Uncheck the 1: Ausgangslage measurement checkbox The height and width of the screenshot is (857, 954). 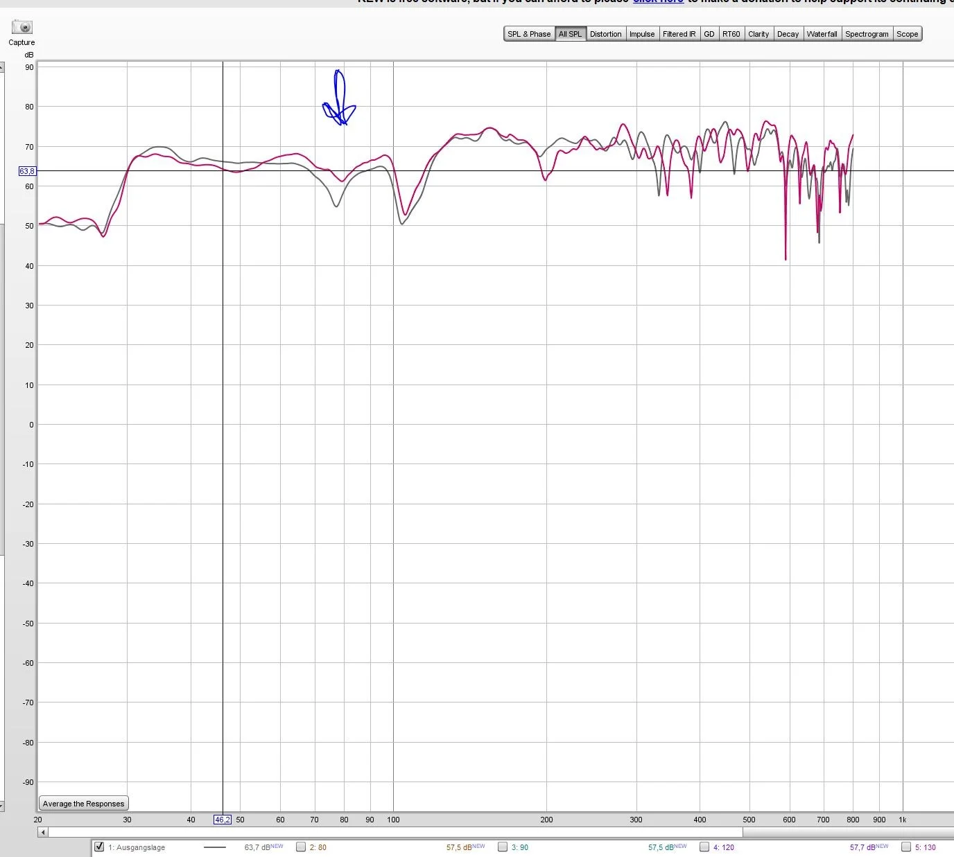click(x=99, y=847)
